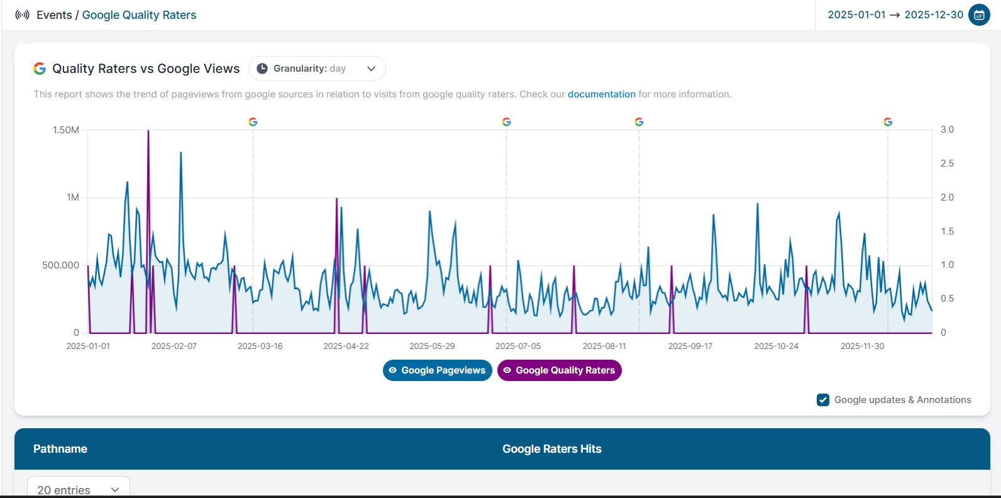Click the Events broadcast icon

(x=22, y=15)
